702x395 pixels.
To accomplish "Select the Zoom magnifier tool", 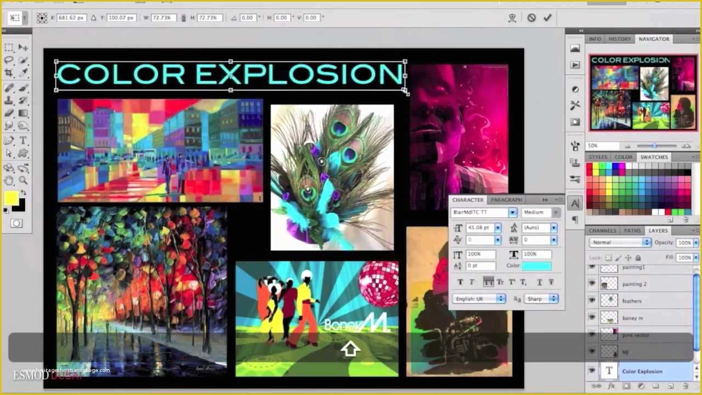I will coord(23,180).
